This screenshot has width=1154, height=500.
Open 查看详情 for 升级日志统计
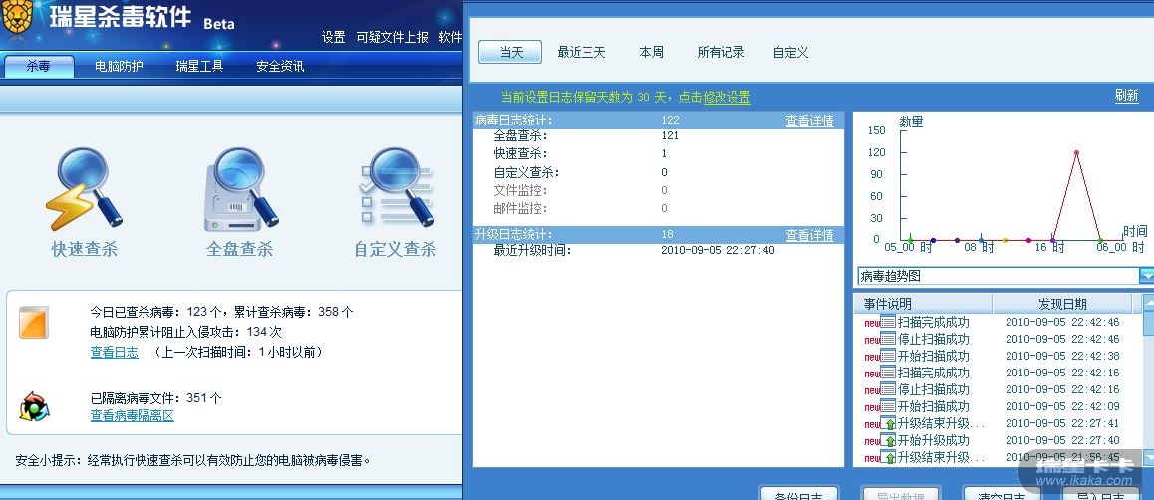[809, 235]
